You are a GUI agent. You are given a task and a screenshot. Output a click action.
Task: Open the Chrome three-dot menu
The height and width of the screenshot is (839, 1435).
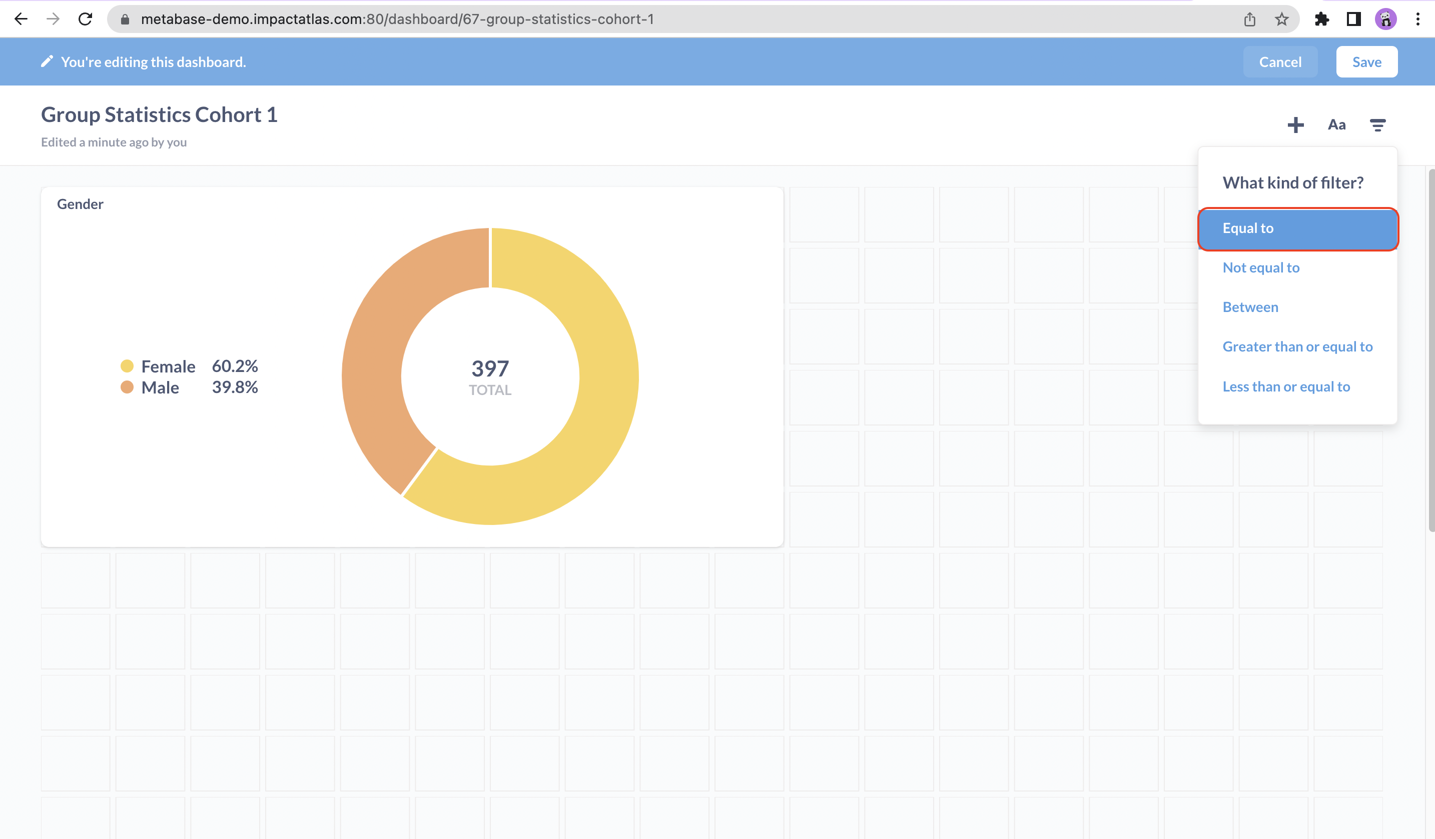[1417, 19]
